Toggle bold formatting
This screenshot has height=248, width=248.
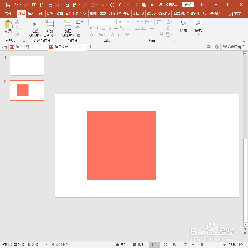91,28
